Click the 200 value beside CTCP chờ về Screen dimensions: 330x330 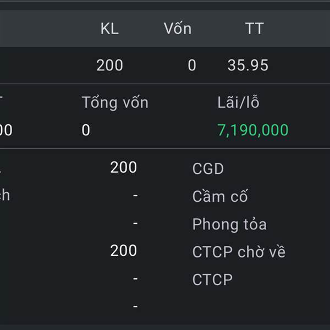[x=123, y=251]
